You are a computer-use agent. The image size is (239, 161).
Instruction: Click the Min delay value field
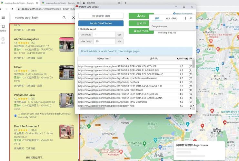[x=104, y=35]
